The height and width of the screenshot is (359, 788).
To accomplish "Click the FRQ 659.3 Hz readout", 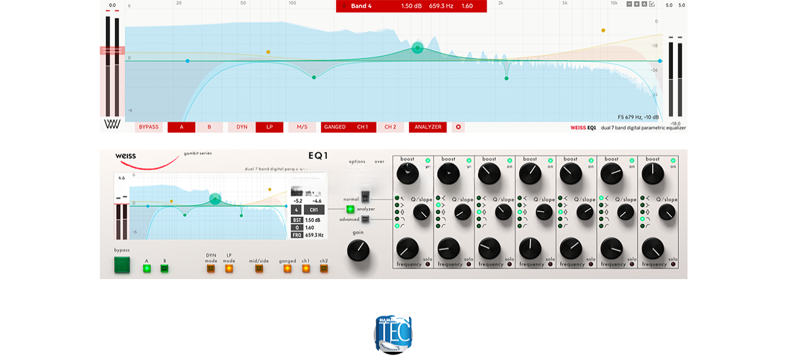I will pyautogui.click(x=307, y=234).
